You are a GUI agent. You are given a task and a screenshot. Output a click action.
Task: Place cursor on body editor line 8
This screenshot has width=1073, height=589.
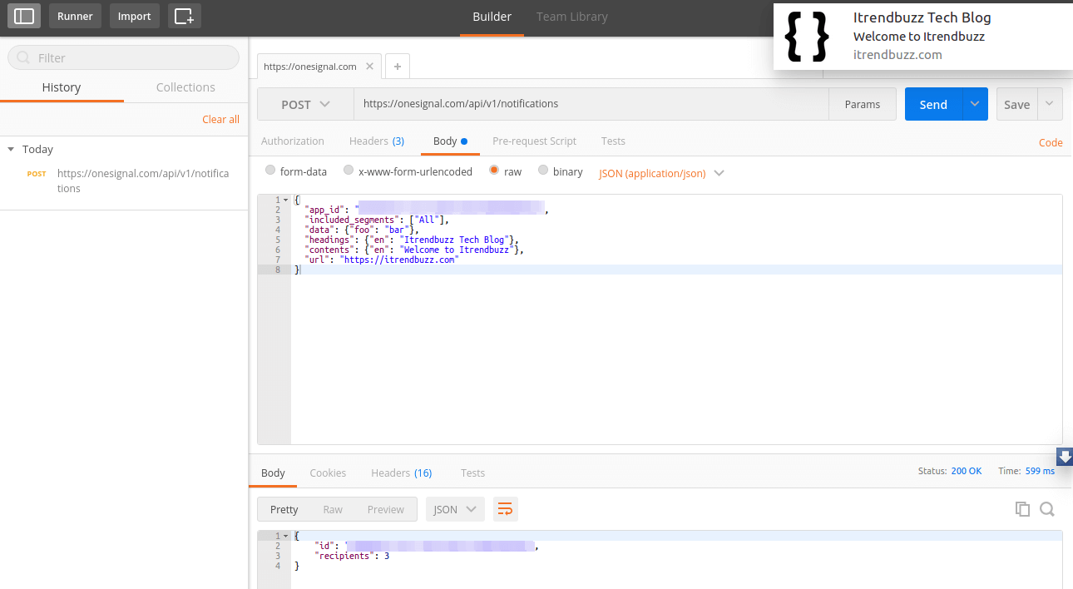676,270
